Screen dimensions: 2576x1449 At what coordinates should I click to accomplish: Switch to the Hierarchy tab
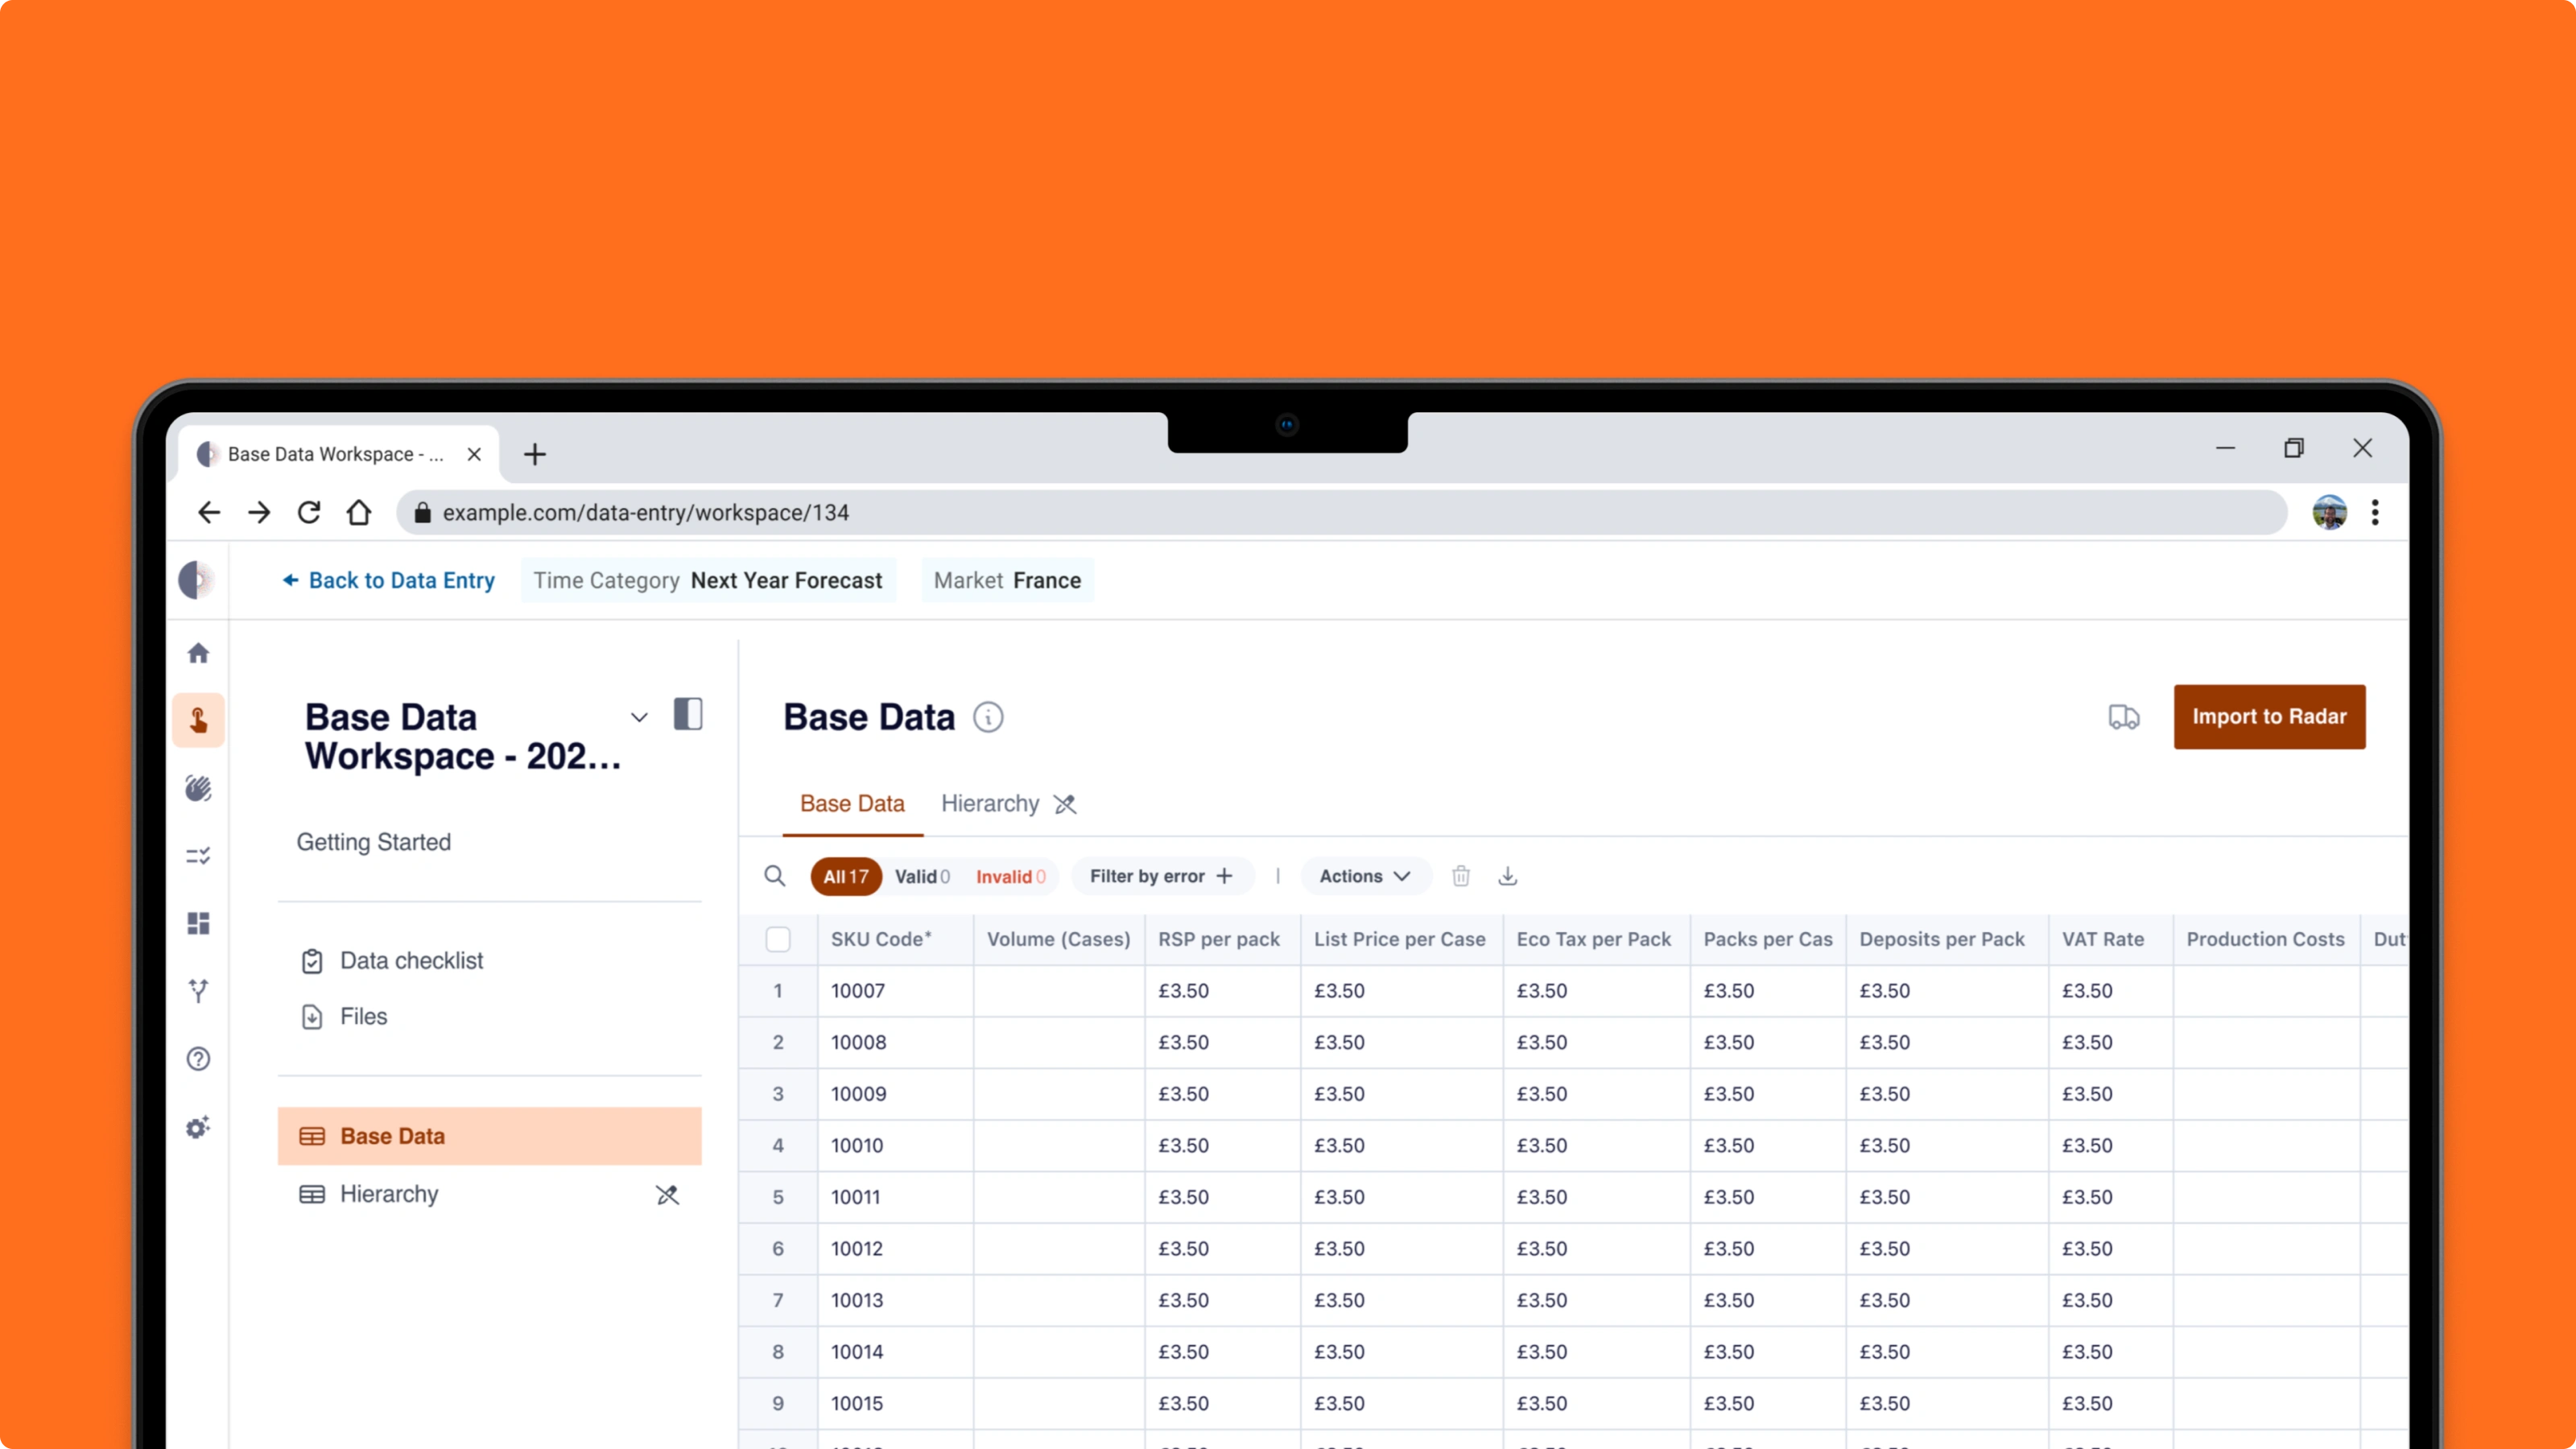990,803
